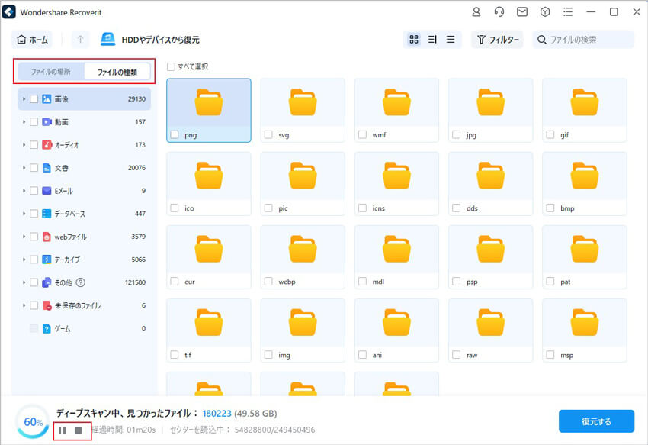Open the user account icon
Screen dimensions: 648x445
476,12
